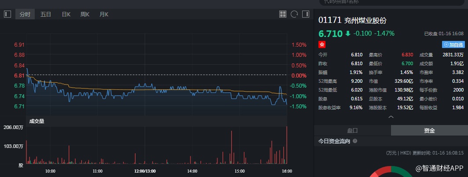
Task: Click the Hong Kong market flag icon
Action: tap(322, 44)
